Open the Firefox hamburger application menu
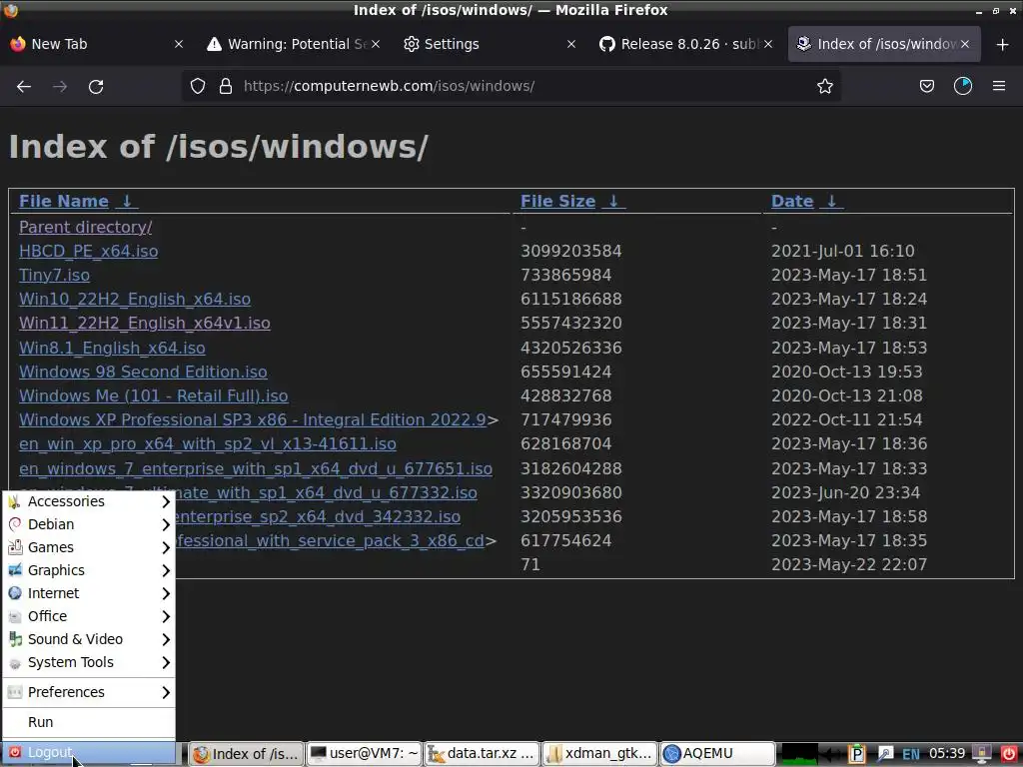 (999, 86)
